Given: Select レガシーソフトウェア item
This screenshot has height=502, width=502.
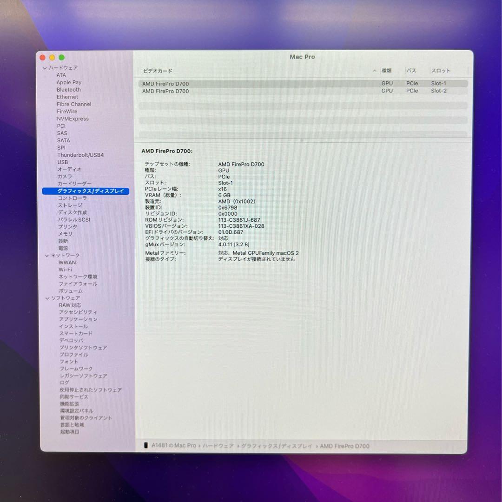Looking at the screenshot, I should pyautogui.click(x=84, y=376).
